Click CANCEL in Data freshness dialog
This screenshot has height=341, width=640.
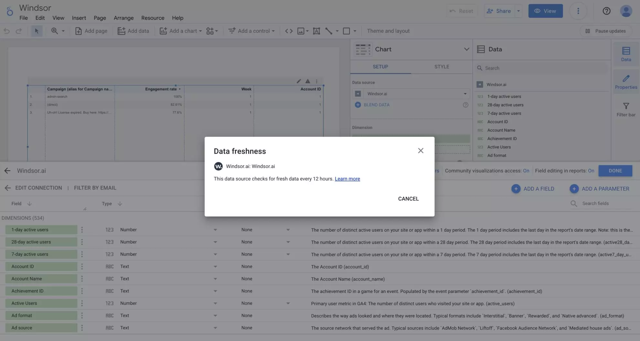click(x=408, y=199)
